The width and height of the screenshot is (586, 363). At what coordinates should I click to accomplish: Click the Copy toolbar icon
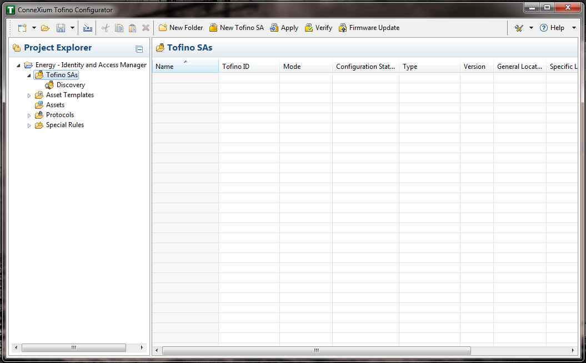(119, 28)
